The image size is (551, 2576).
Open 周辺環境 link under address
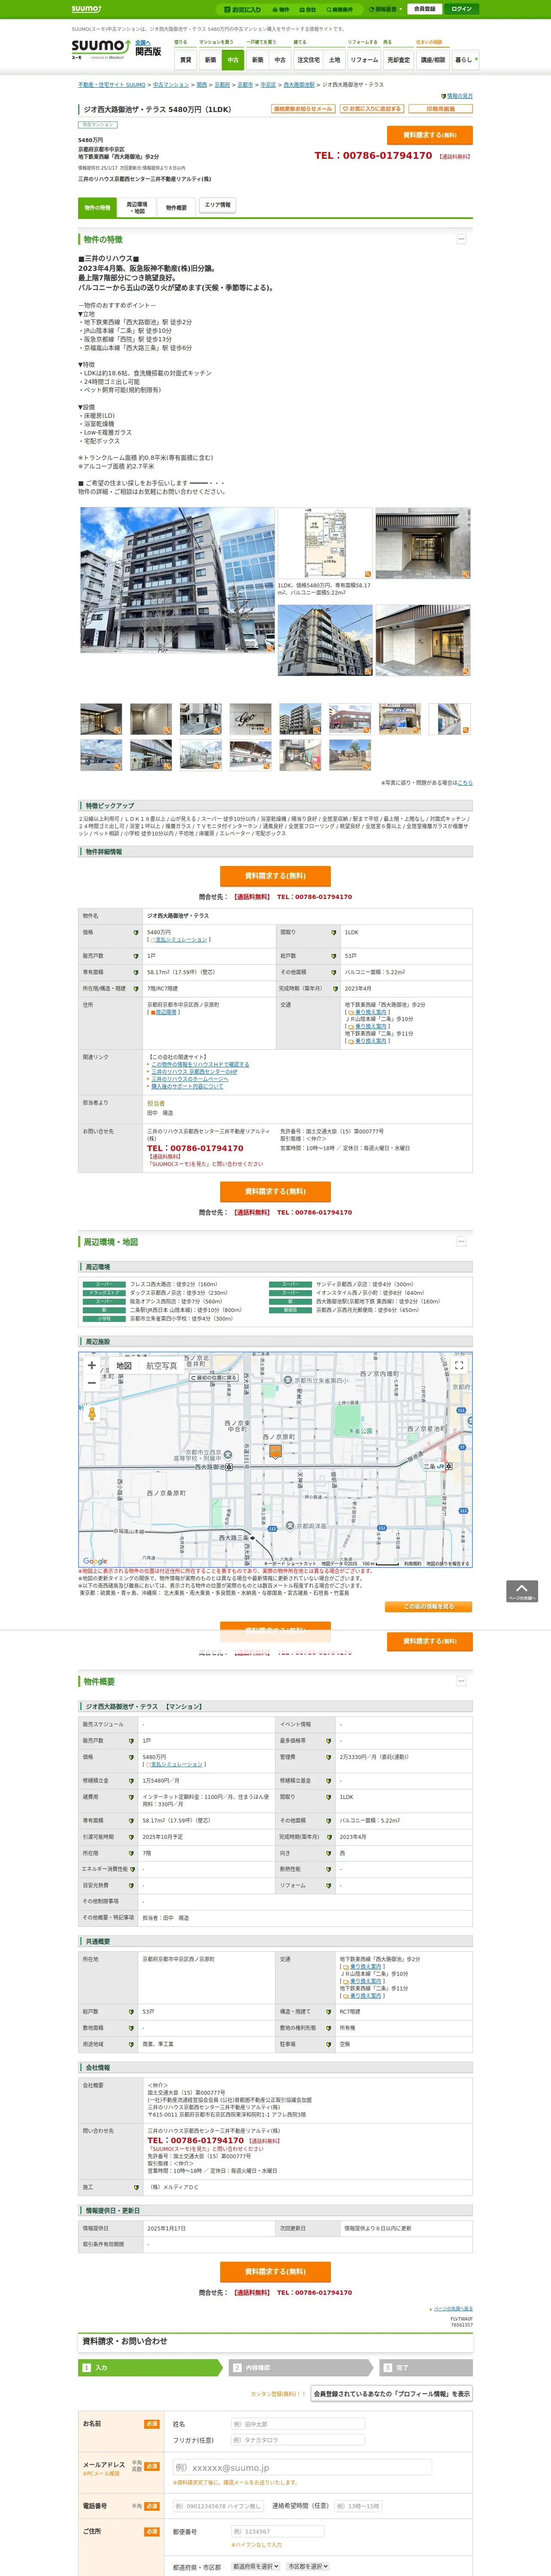point(166,1012)
